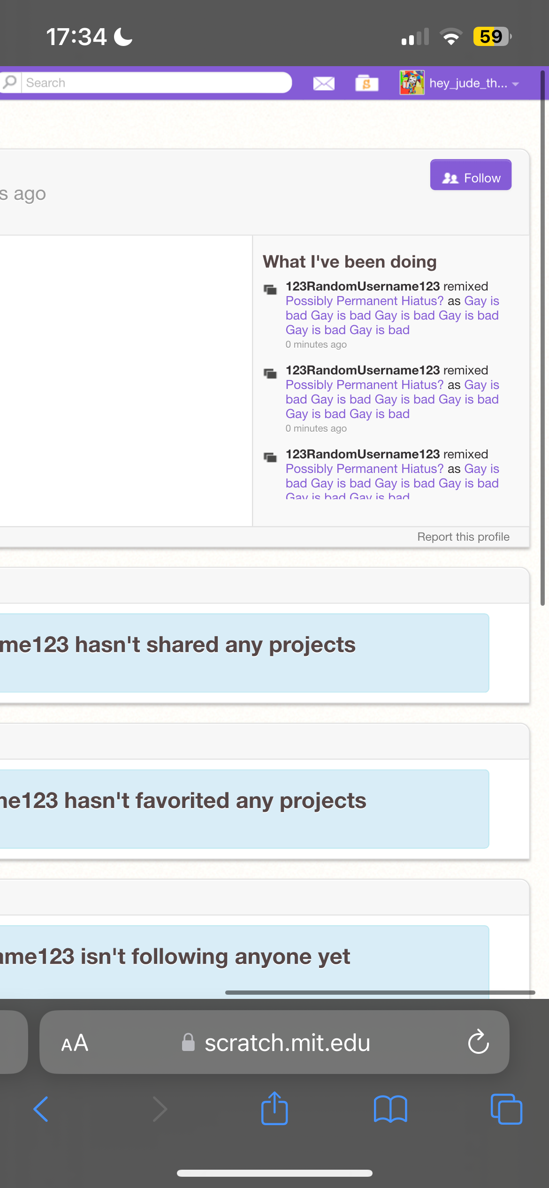The image size is (549, 1188).
Task: Reload the page with the refresh icon
Action: click(478, 1042)
